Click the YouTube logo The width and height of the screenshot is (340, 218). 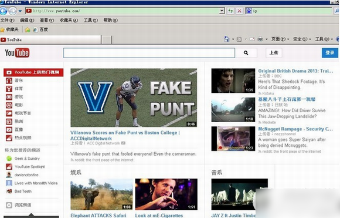17,53
